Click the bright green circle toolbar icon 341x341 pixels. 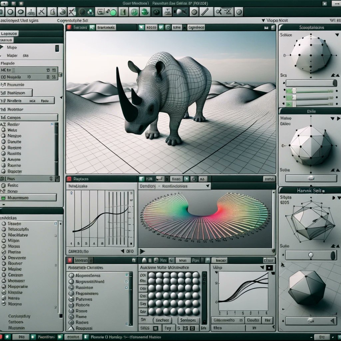point(113,12)
